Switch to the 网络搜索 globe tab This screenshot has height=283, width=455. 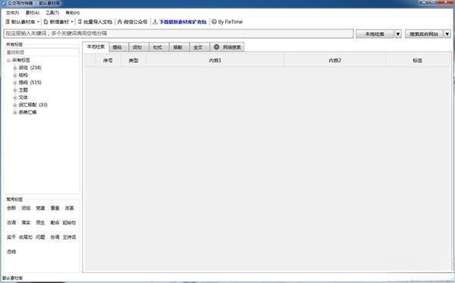click(227, 47)
